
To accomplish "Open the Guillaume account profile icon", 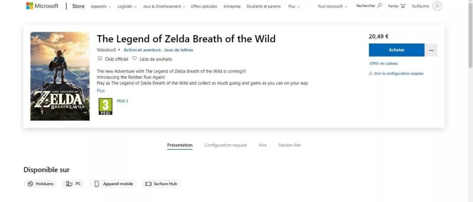I will (x=437, y=6).
